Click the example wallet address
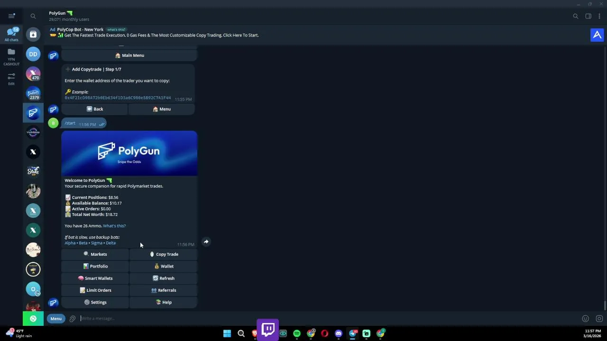 118,98
